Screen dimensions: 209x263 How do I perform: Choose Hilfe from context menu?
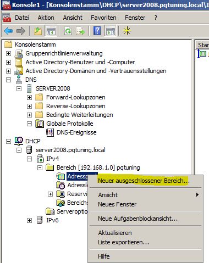point(145,256)
